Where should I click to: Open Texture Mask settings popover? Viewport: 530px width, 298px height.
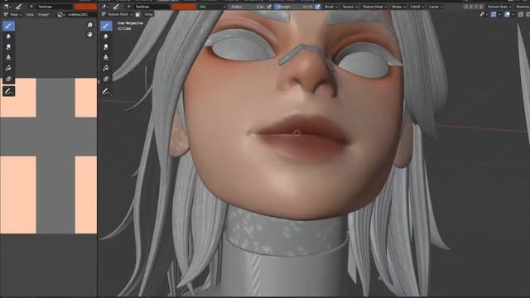pos(374,7)
